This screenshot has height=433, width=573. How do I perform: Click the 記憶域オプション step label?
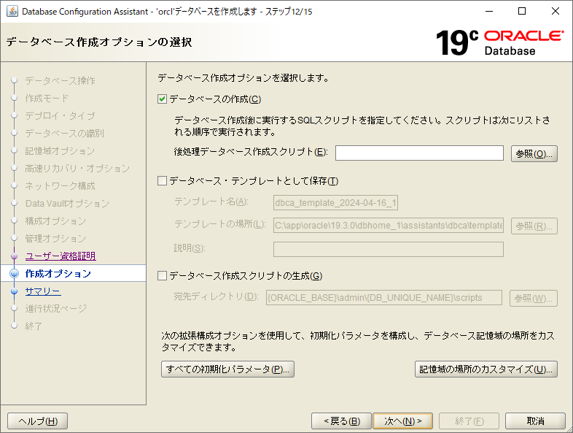tap(60, 151)
